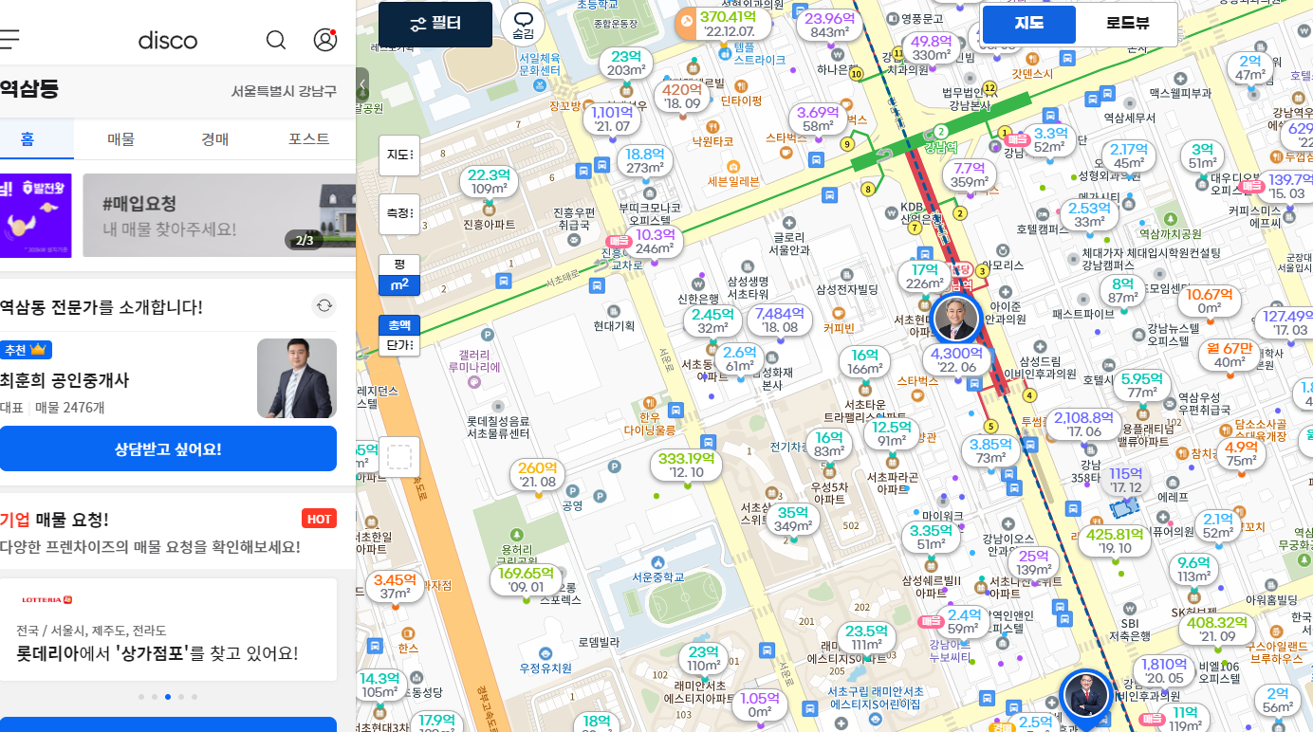The width and height of the screenshot is (1313, 732).
Task: Click subway exit 8 marker
Action: point(867,189)
